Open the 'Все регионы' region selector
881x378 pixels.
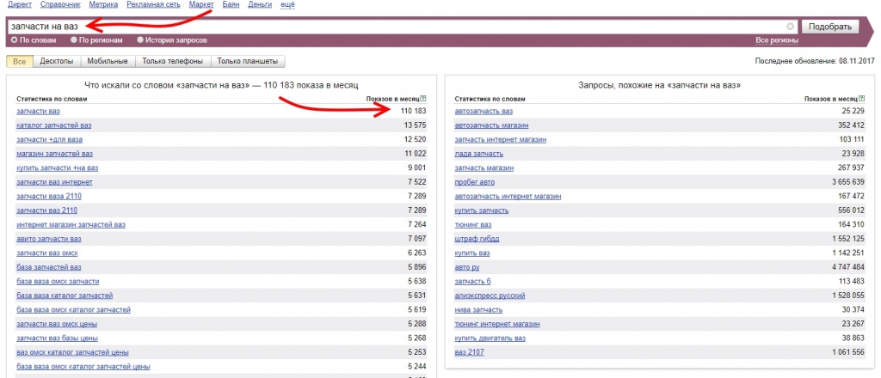click(x=776, y=40)
